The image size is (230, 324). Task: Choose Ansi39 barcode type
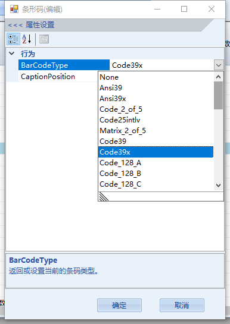(x=156, y=88)
